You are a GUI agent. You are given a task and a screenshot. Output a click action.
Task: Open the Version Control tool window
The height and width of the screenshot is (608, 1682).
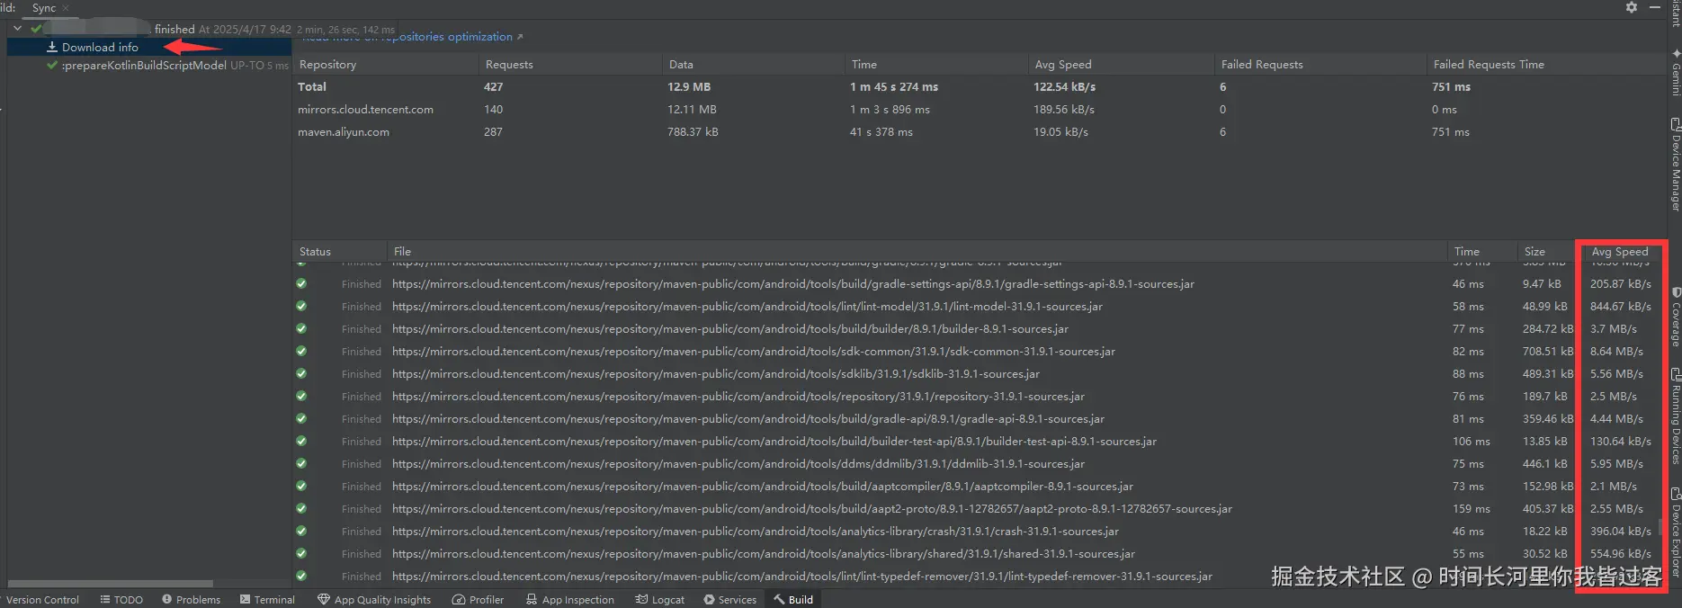(x=41, y=600)
